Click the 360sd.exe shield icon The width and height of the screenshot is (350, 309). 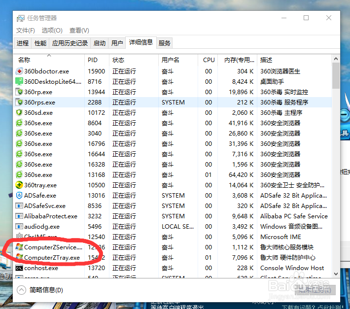(19, 113)
